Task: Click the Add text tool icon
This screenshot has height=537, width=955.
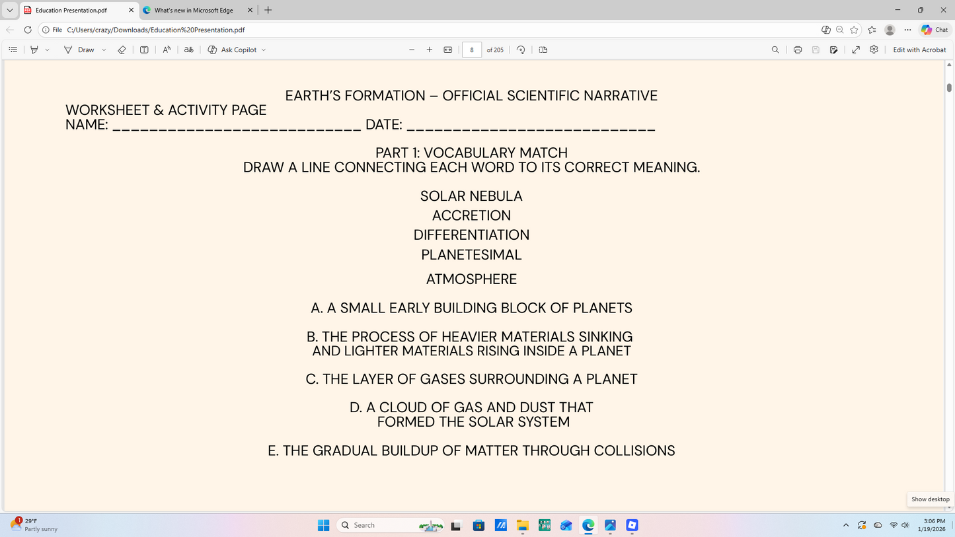Action: (144, 50)
